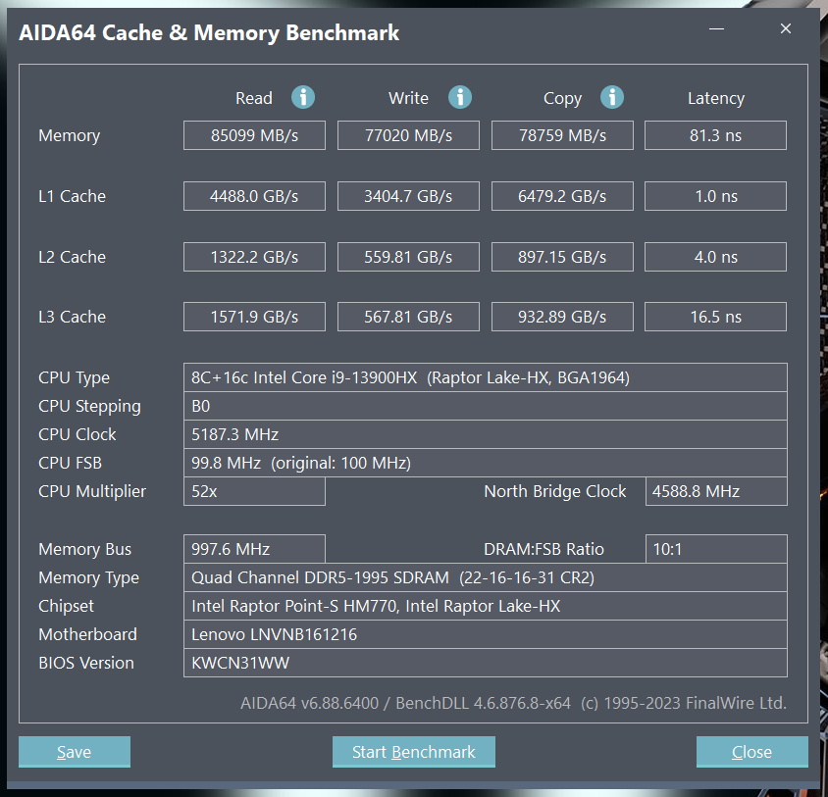Click the L1 Cache read value 4488.0 GB/s
The width and height of the screenshot is (828, 797).
(254, 196)
